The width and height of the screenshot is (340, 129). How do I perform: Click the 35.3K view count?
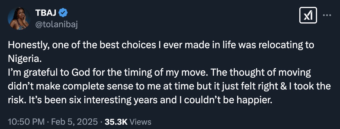[116, 122]
